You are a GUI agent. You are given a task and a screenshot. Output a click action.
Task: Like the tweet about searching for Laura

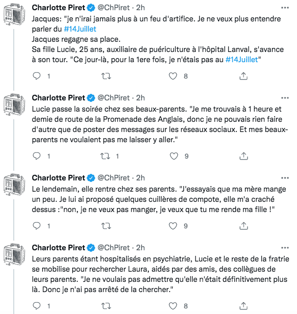click(173, 306)
